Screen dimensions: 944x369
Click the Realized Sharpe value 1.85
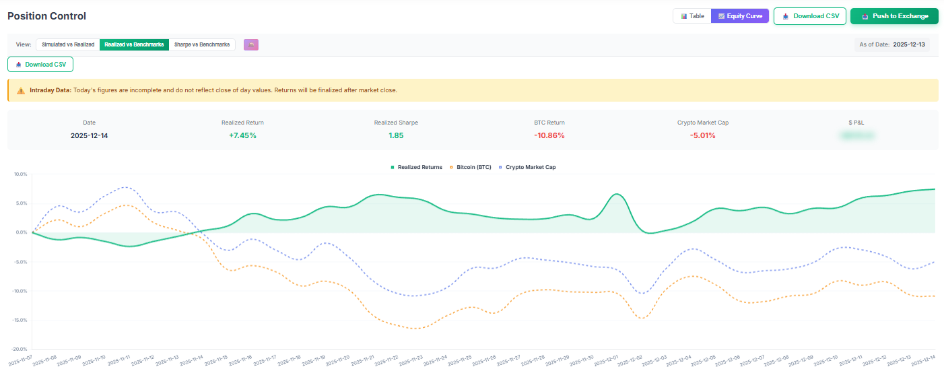(x=396, y=135)
